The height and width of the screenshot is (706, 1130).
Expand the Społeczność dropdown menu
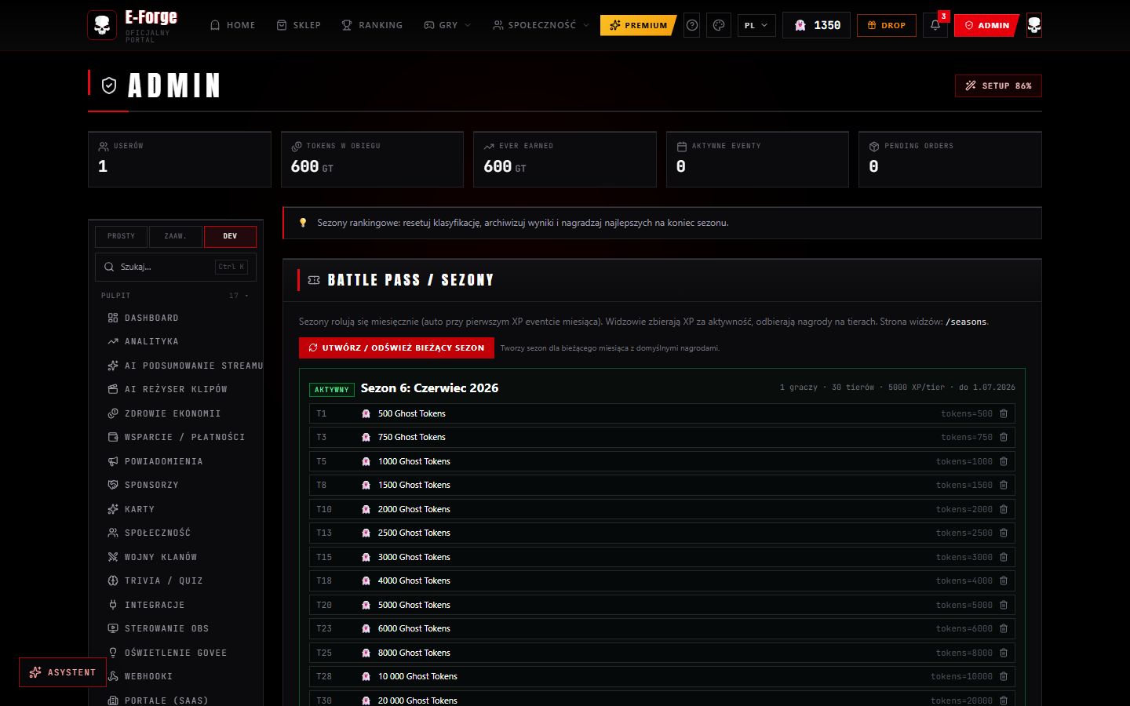(541, 25)
